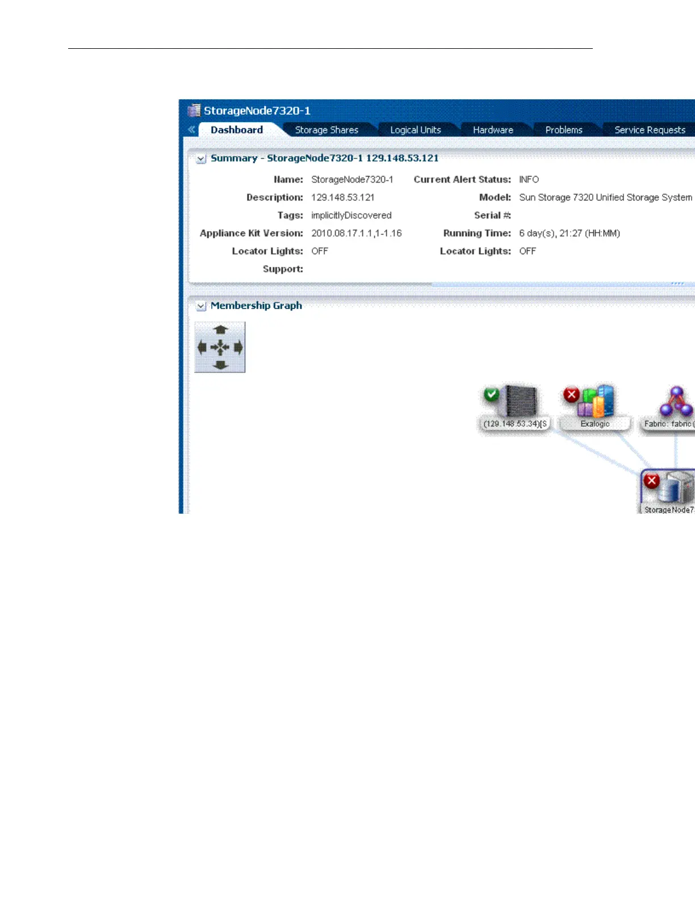
Task: Center the membership graph view
Action: coord(220,347)
